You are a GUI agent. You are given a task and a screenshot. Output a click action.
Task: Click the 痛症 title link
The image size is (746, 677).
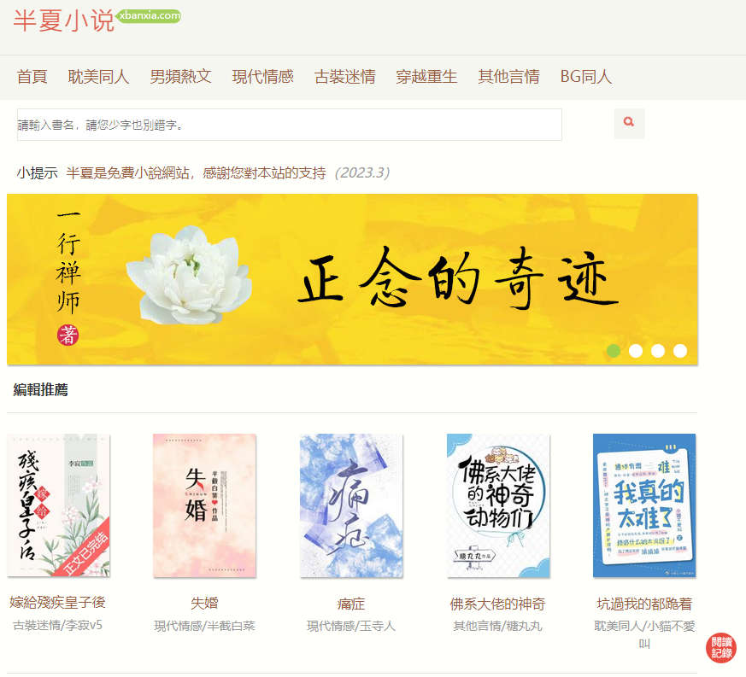click(351, 604)
